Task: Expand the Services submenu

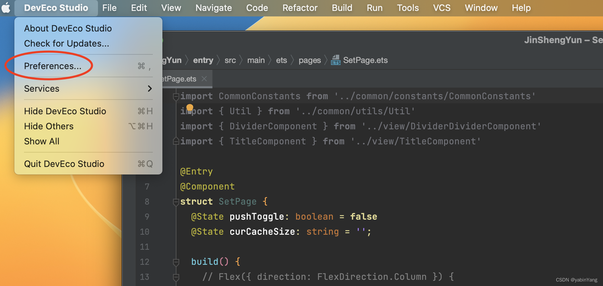Action: pyautogui.click(x=88, y=89)
